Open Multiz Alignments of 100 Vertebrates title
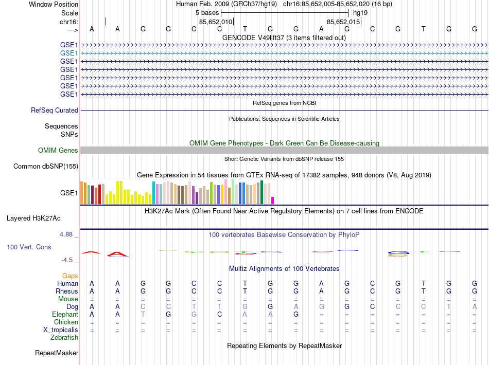Viewport: 489px width, 365px height. click(x=284, y=269)
